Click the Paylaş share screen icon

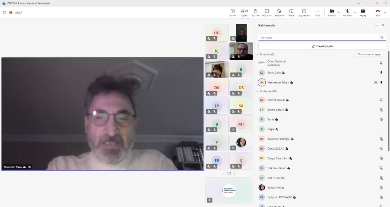pyautogui.click(x=363, y=12)
